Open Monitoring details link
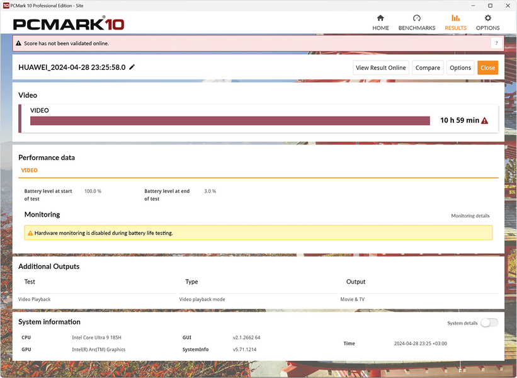Image resolution: width=517 pixels, height=378 pixels. click(470, 215)
